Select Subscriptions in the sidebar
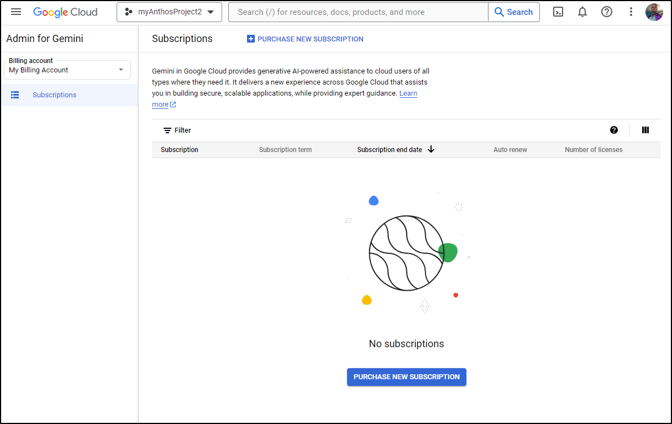The width and height of the screenshot is (672, 424). pyautogui.click(x=69, y=95)
